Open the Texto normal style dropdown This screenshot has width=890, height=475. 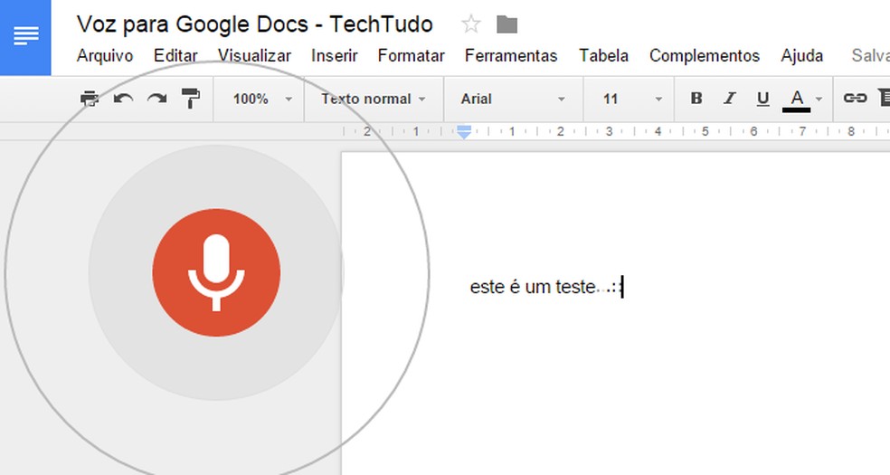tap(374, 99)
